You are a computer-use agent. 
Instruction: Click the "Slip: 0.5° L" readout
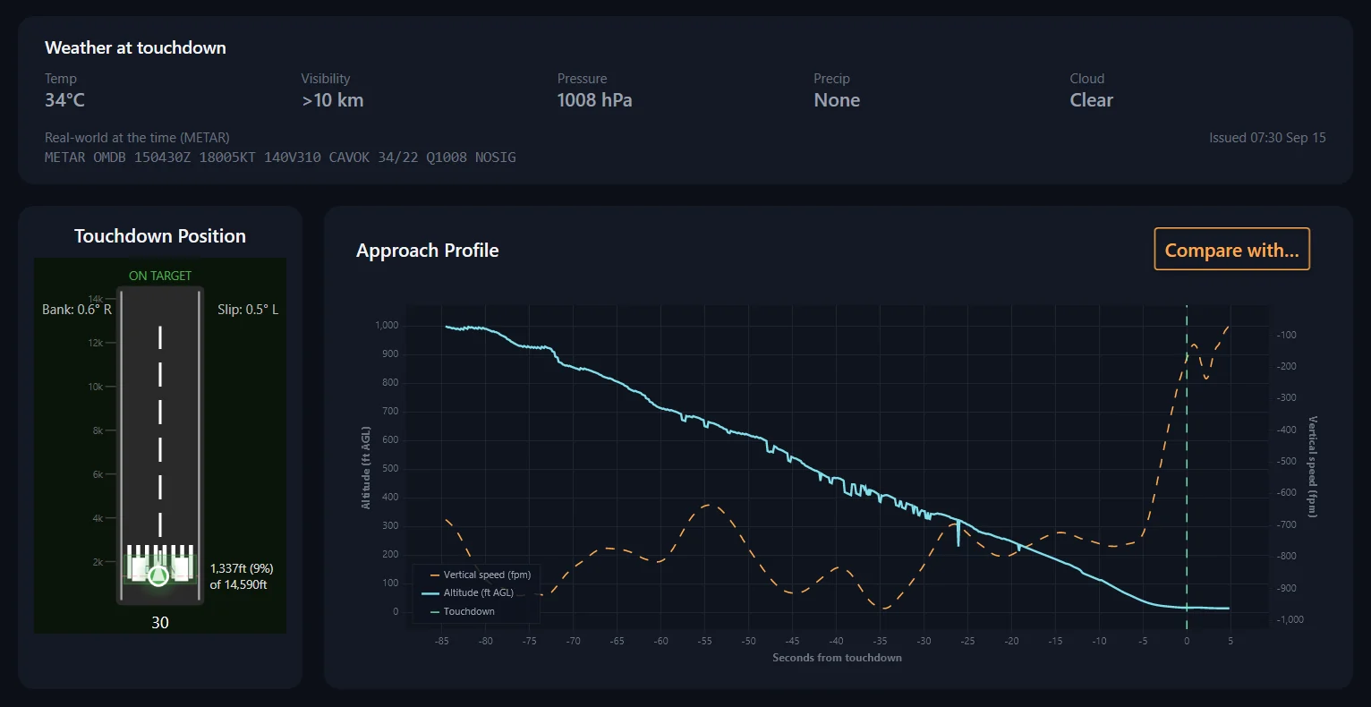(248, 310)
